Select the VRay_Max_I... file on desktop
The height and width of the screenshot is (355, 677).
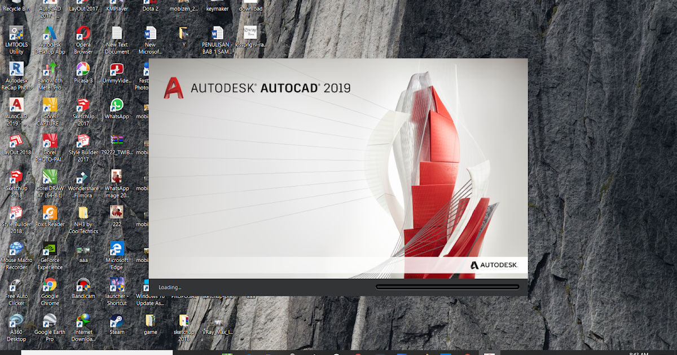pos(217,325)
